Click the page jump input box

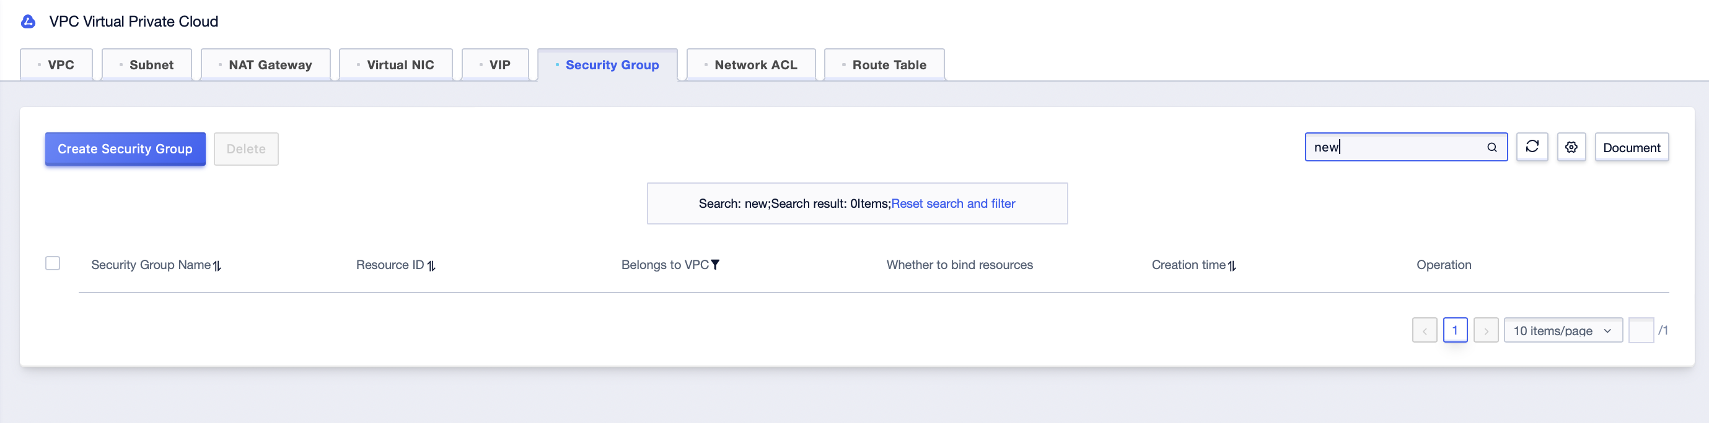(x=1641, y=330)
